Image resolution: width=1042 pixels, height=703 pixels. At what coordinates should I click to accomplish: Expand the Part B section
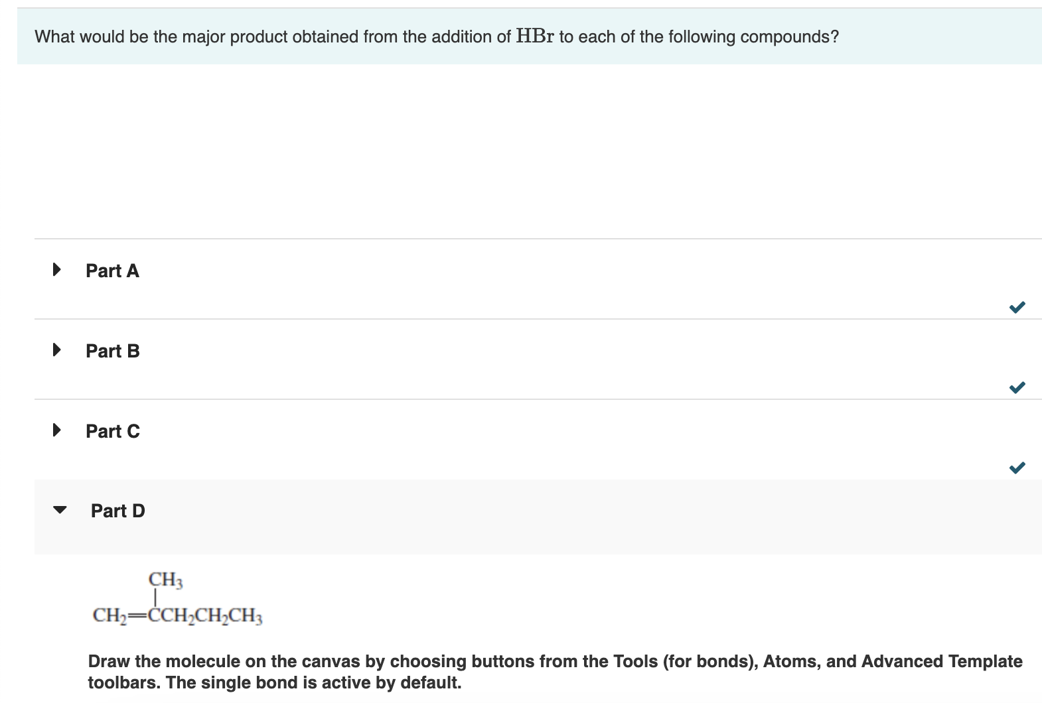point(56,350)
